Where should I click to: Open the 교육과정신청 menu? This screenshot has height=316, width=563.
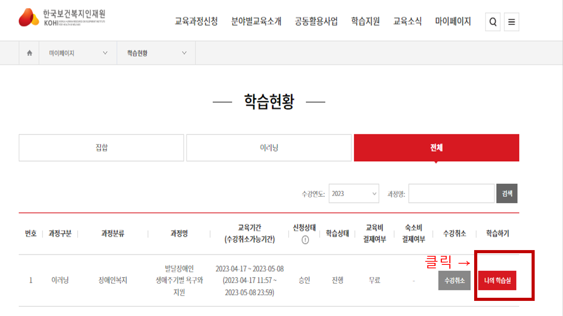pyautogui.click(x=196, y=21)
